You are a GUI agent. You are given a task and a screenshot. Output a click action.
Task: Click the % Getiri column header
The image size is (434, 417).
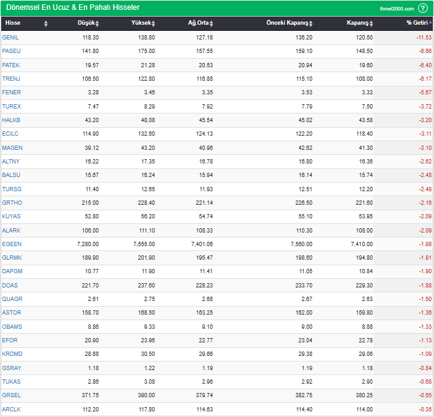coord(417,23)
